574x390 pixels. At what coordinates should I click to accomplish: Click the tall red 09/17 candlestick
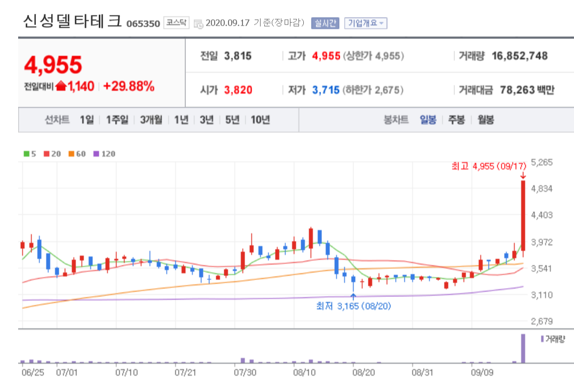pos(523,216)
